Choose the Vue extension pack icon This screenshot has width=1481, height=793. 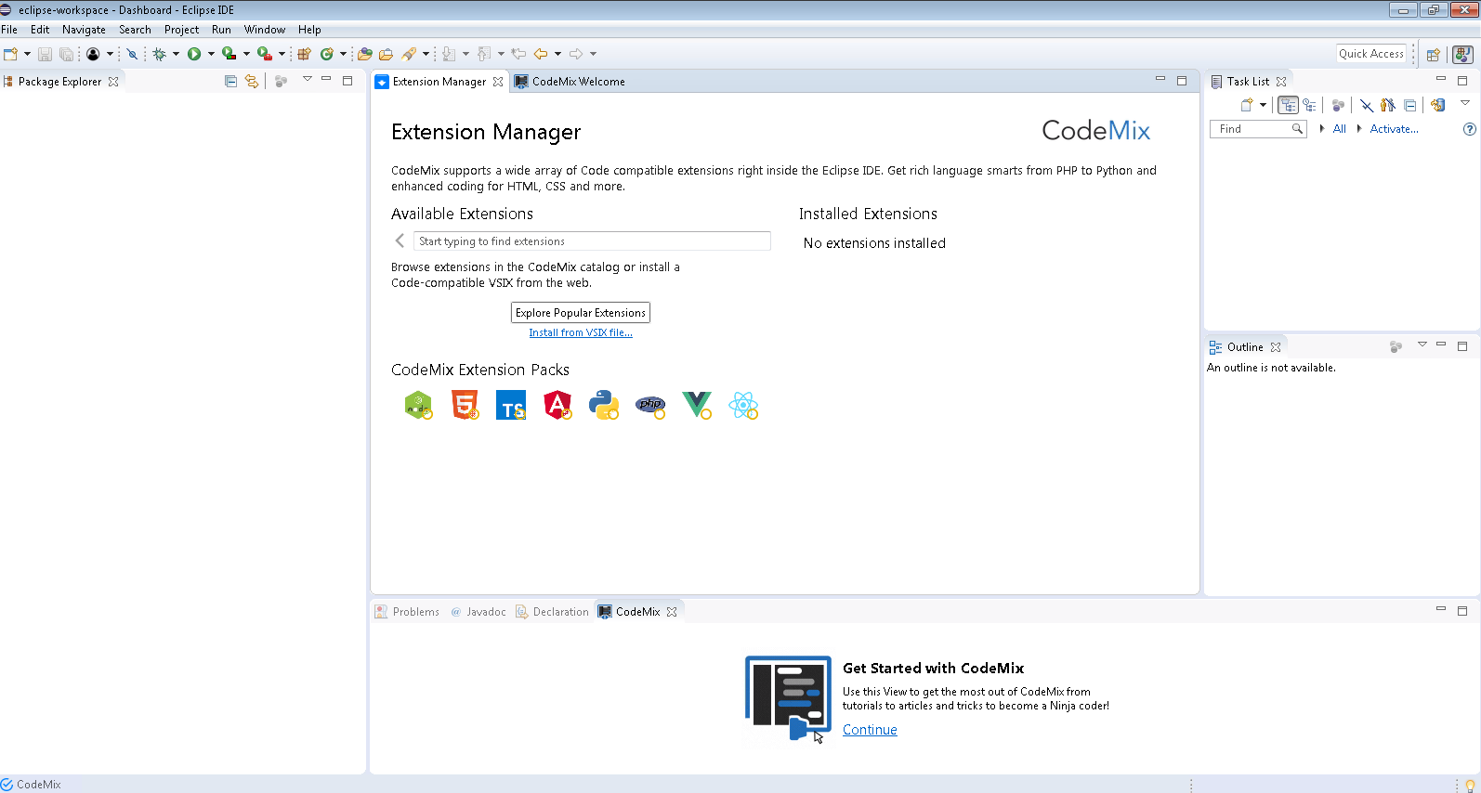pyautogui.click(x=696, y=405)
